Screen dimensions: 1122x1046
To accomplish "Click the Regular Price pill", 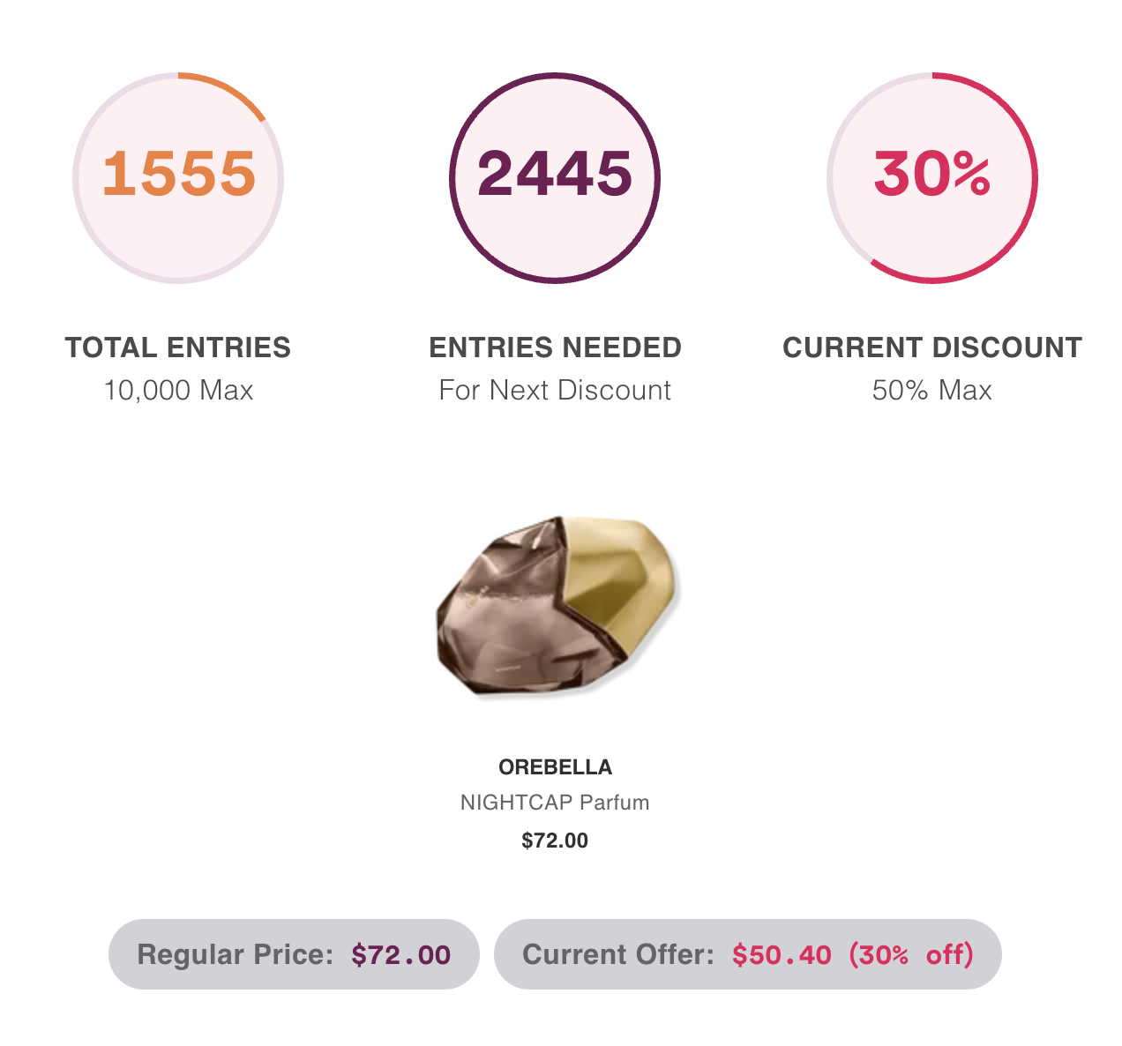I will pyautogui.click(x=293, y=954).
